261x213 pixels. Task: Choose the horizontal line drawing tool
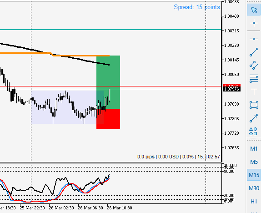coord(254,39)
